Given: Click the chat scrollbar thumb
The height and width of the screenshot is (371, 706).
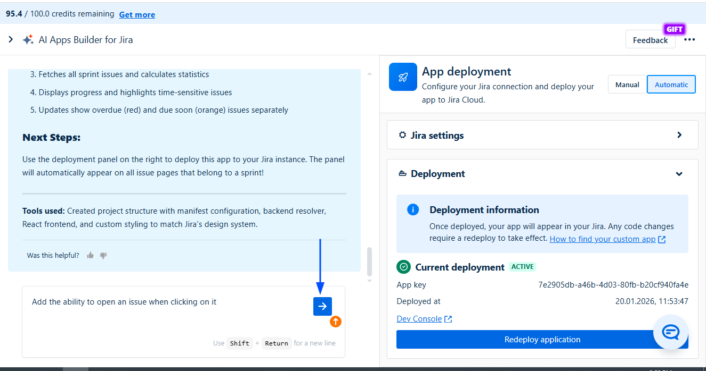Looking at the screenshot, I should [369, 259].
